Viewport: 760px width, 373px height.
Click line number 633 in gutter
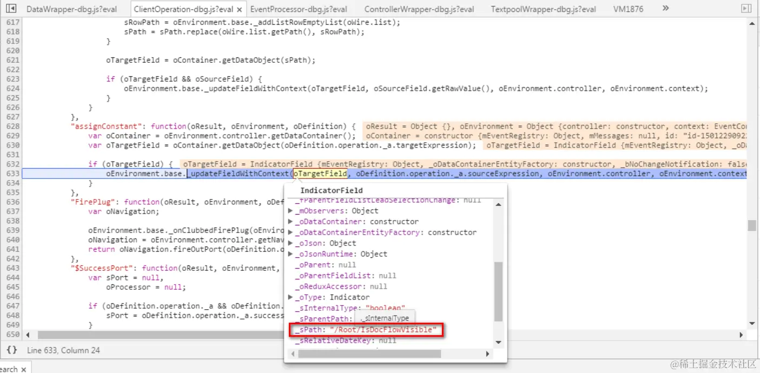point(13,174)
